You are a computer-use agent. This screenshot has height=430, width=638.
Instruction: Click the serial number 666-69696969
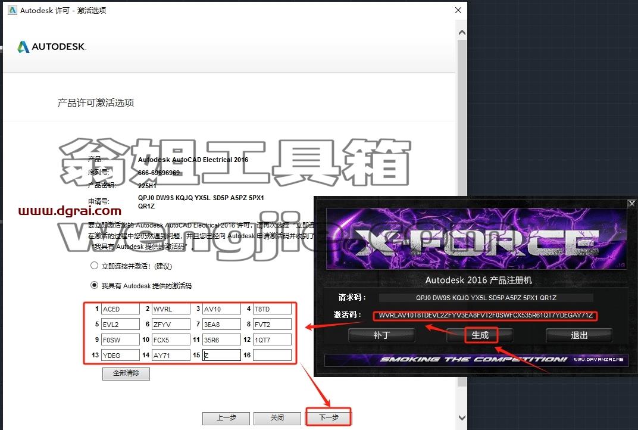tap(159, 173)
